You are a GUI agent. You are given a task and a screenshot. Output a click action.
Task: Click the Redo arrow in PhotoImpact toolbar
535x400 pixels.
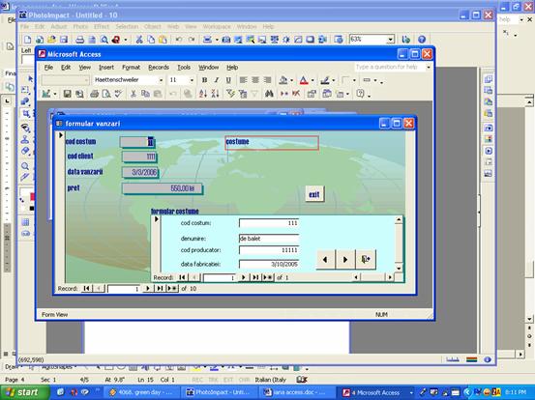coord(192,40)
